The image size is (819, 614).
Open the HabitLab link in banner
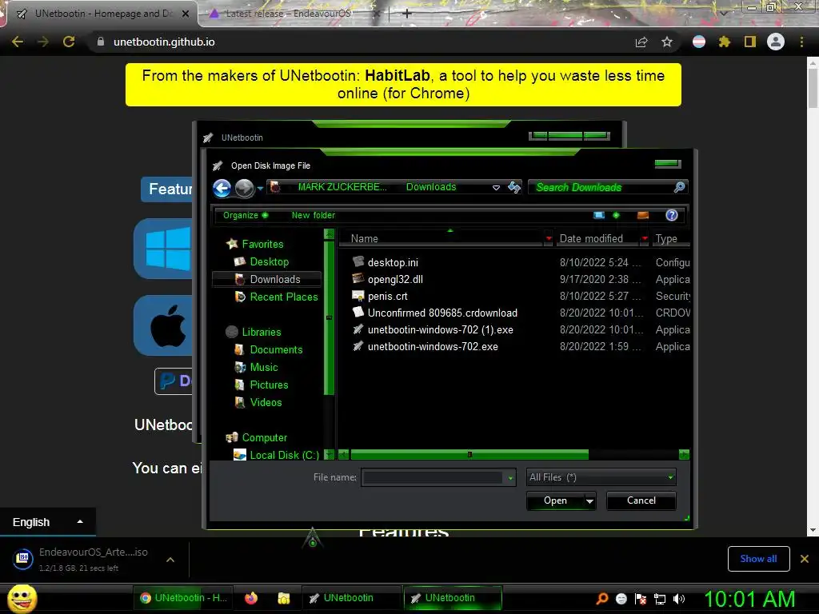pos(397,76)
